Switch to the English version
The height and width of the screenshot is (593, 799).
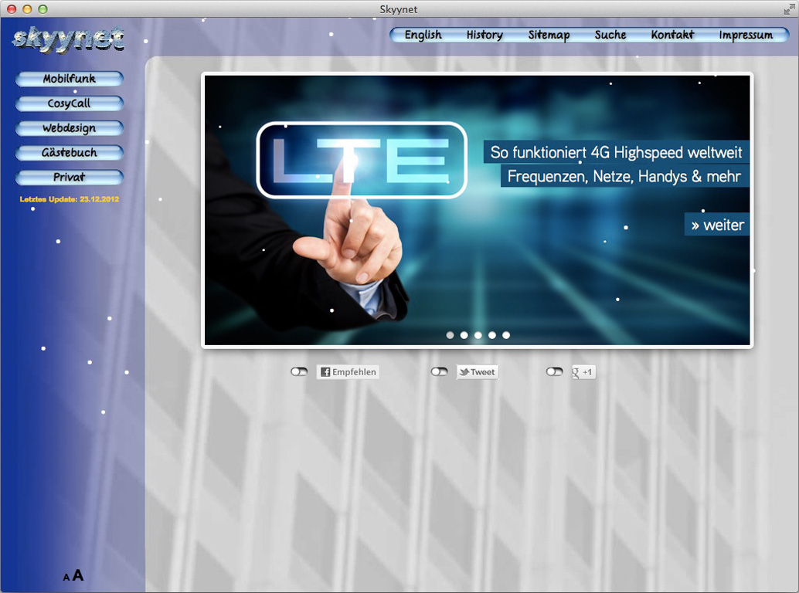(x=423, y=35)
